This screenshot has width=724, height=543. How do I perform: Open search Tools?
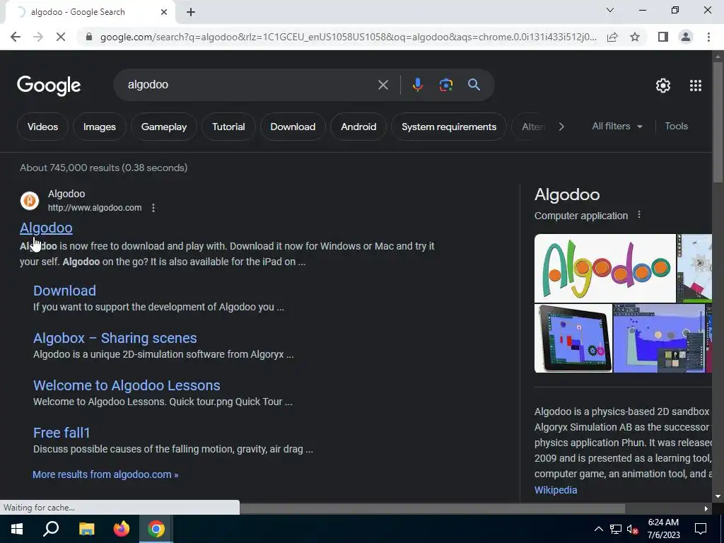click(x=676, y=126)
